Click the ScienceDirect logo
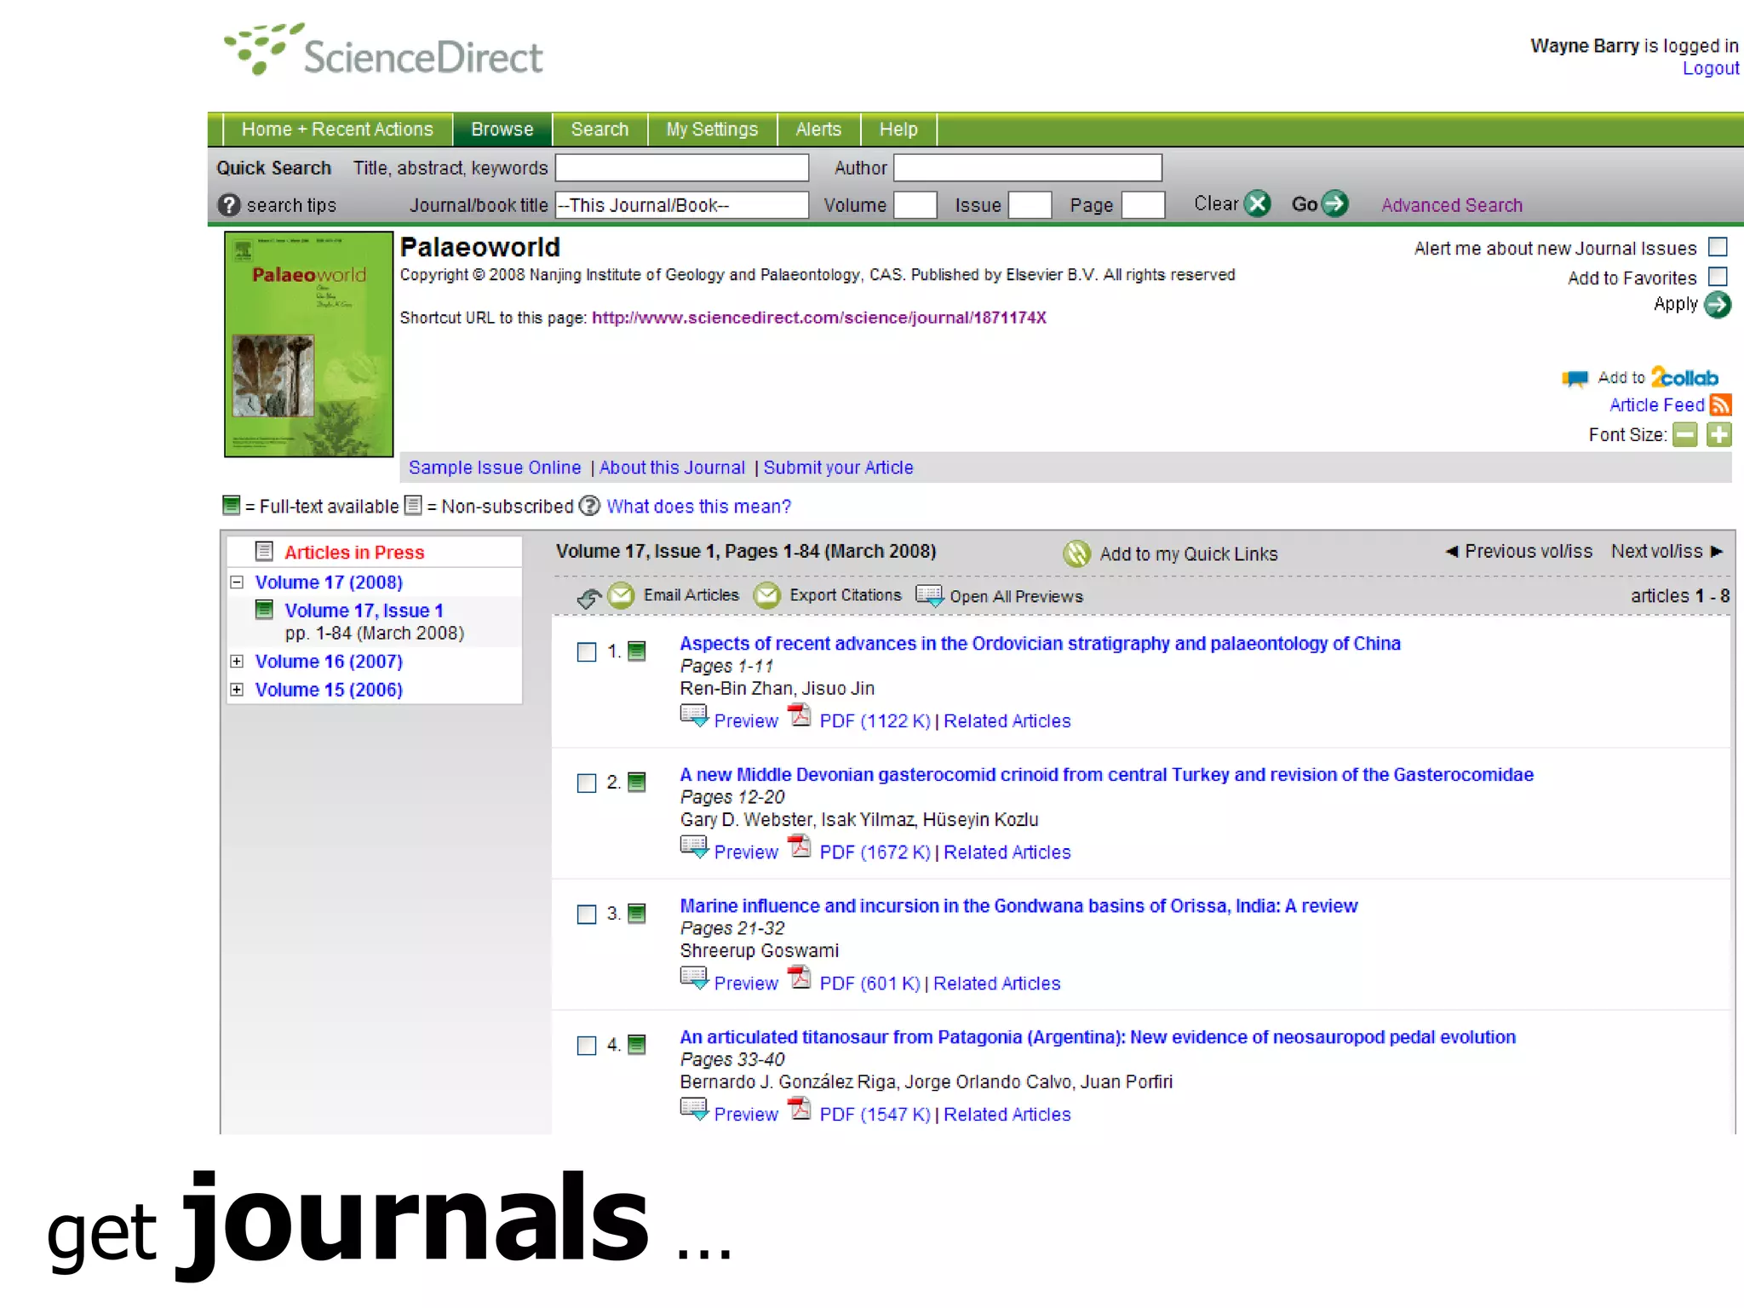Image resolution: width=1744 pixels, height=1308 pixels. tap(382, 51)
